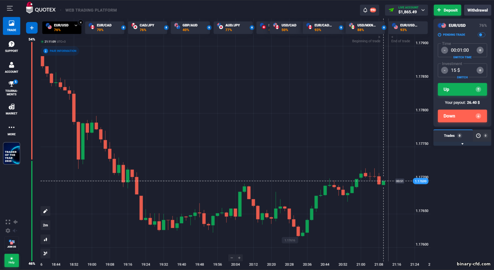Open the 2m timeframe selector

click(x=45, y=225)
